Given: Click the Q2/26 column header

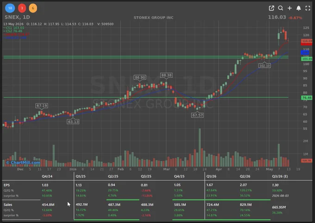Looking at the screenshot, I should (245, 176).
